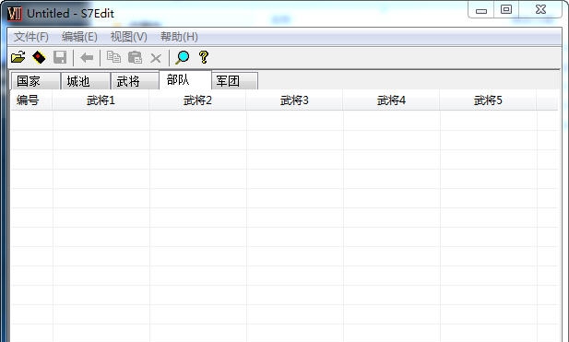Maximize the S7Edit window
Viewport: 569px width, 342px height.
pyautogui.click(x=506, y=10)
